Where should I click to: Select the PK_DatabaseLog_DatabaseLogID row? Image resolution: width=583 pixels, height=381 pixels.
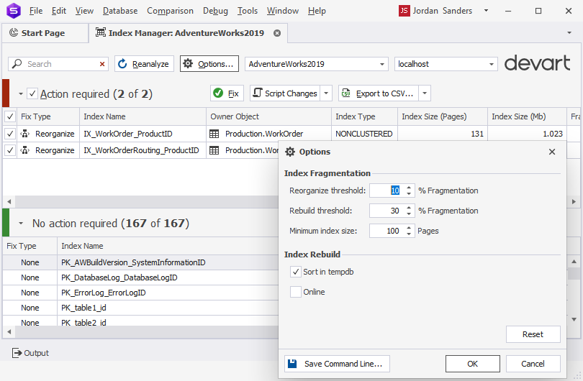(140, 277)
